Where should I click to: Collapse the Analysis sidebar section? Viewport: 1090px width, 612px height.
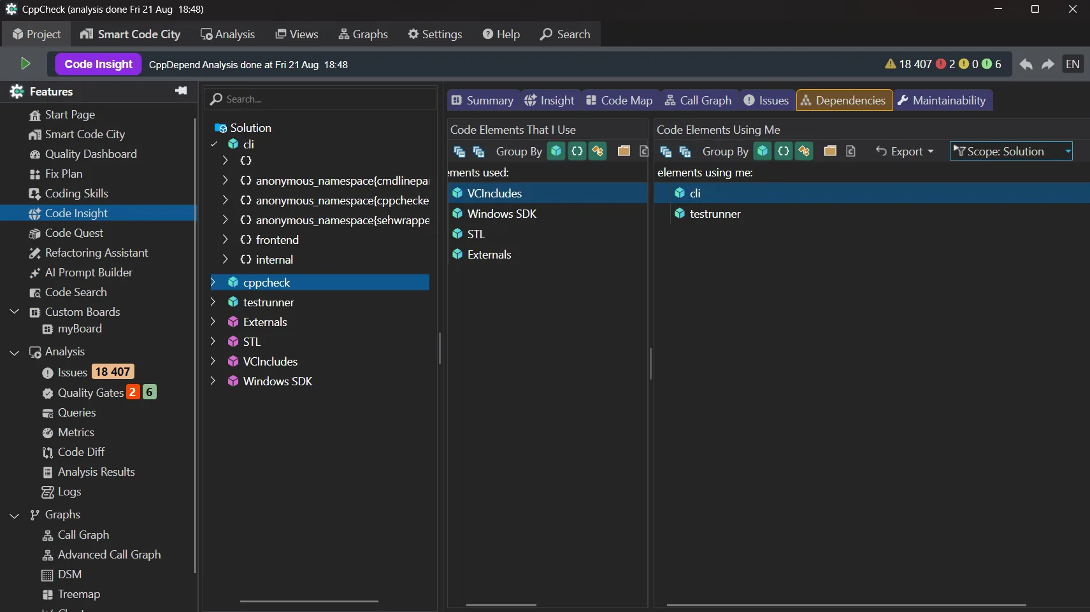tap(15, 352)
